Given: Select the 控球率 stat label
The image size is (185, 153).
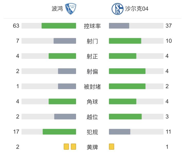Looking at the screenshot, I should (x=92, y=26).
